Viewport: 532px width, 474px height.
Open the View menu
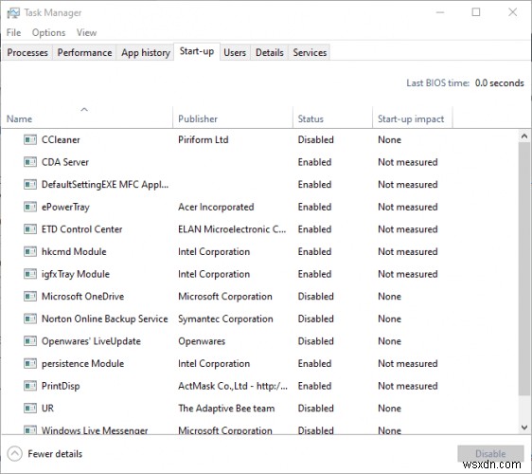pos(86,32)
